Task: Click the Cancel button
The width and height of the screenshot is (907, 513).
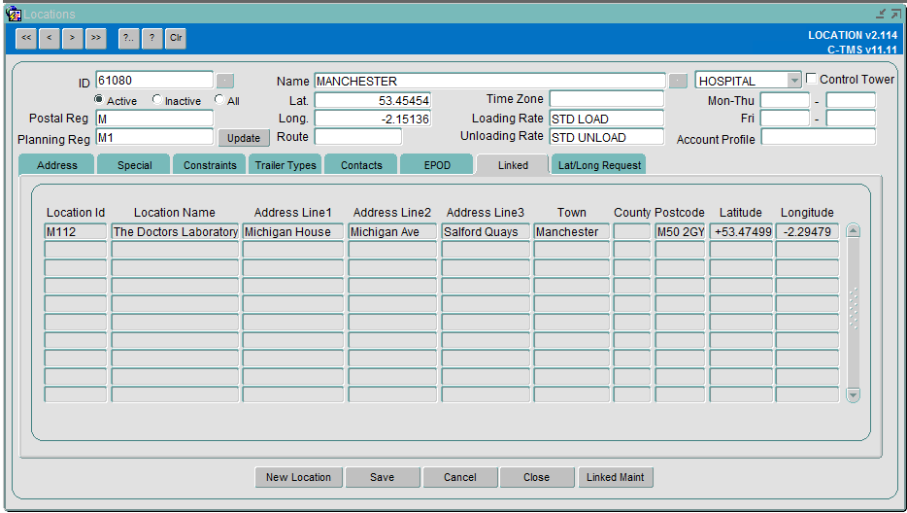Action: coord(460,477)
